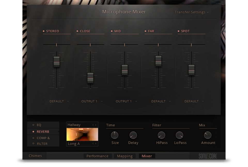Viewport: 248px width, 167px height.
Task: Toggle the STEREO microphone on/off
Action: coord(44,31)
